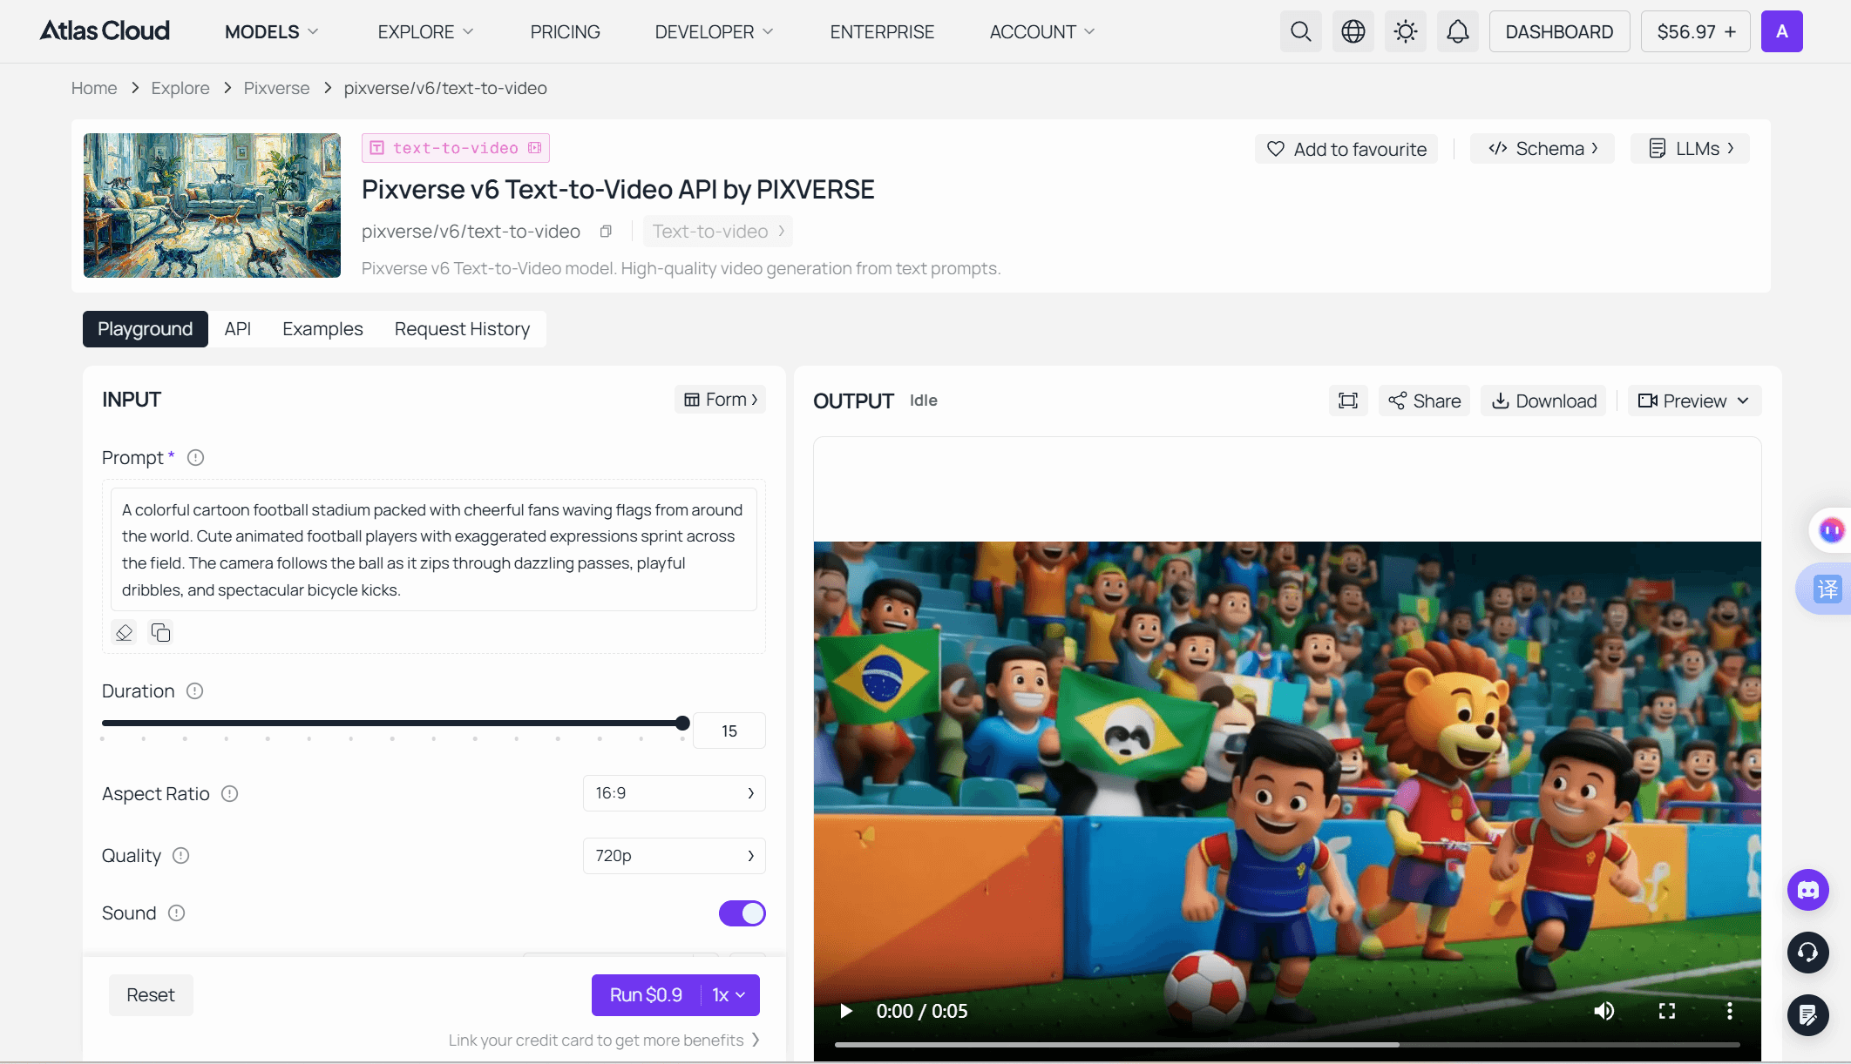Copy the model ID pixverse/v6/text-to-video

tap(606, 232)
